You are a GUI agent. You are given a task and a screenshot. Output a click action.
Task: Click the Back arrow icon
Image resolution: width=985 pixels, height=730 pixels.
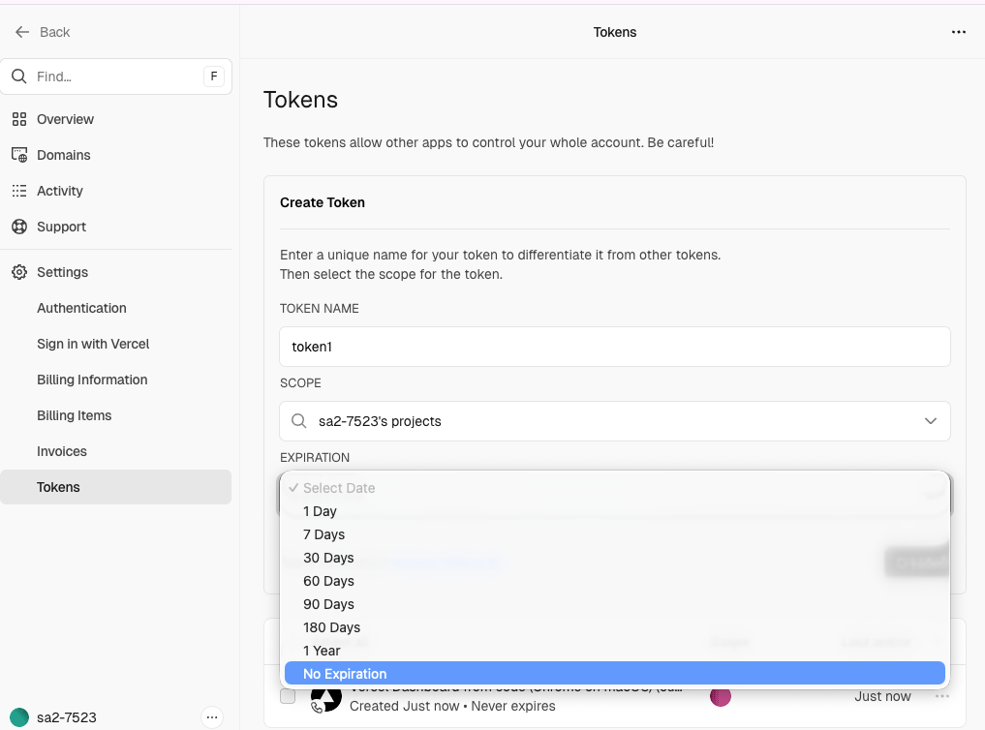(x=22, y=32)
